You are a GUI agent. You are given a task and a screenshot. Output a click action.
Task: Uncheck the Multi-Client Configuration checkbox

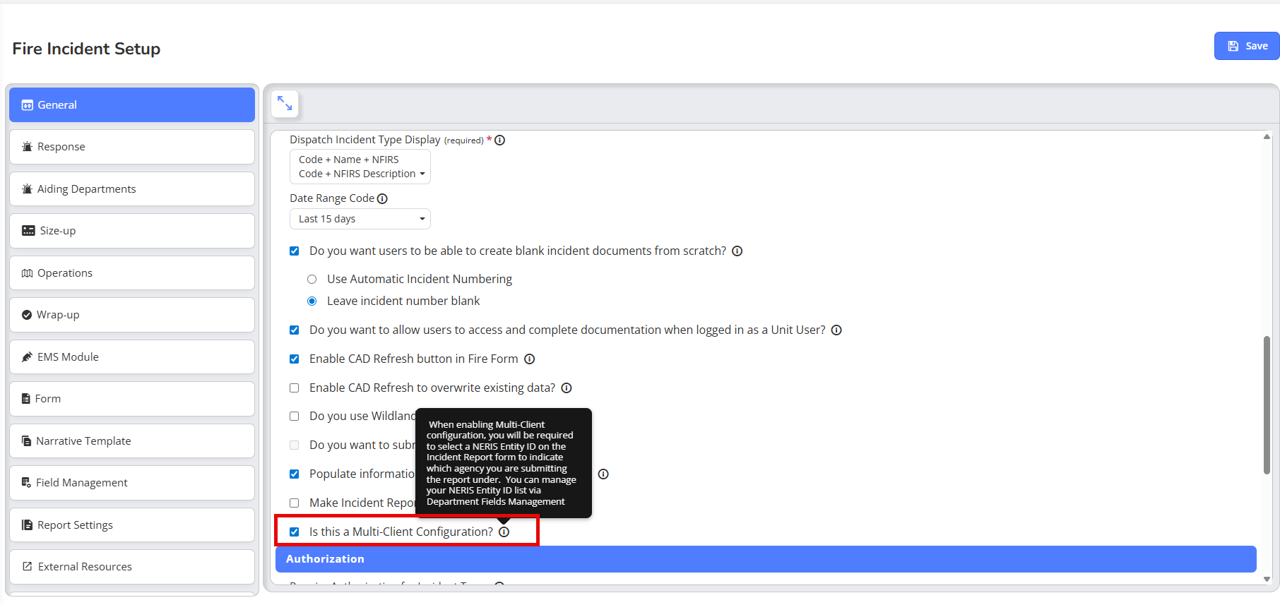[x=295, y=532]
